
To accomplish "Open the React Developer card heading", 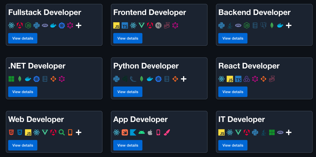I will (249, 66).
